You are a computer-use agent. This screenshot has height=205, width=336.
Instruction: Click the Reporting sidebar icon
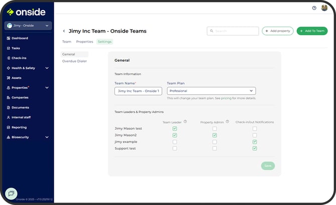pyautogui.click(x=9, y=127)
